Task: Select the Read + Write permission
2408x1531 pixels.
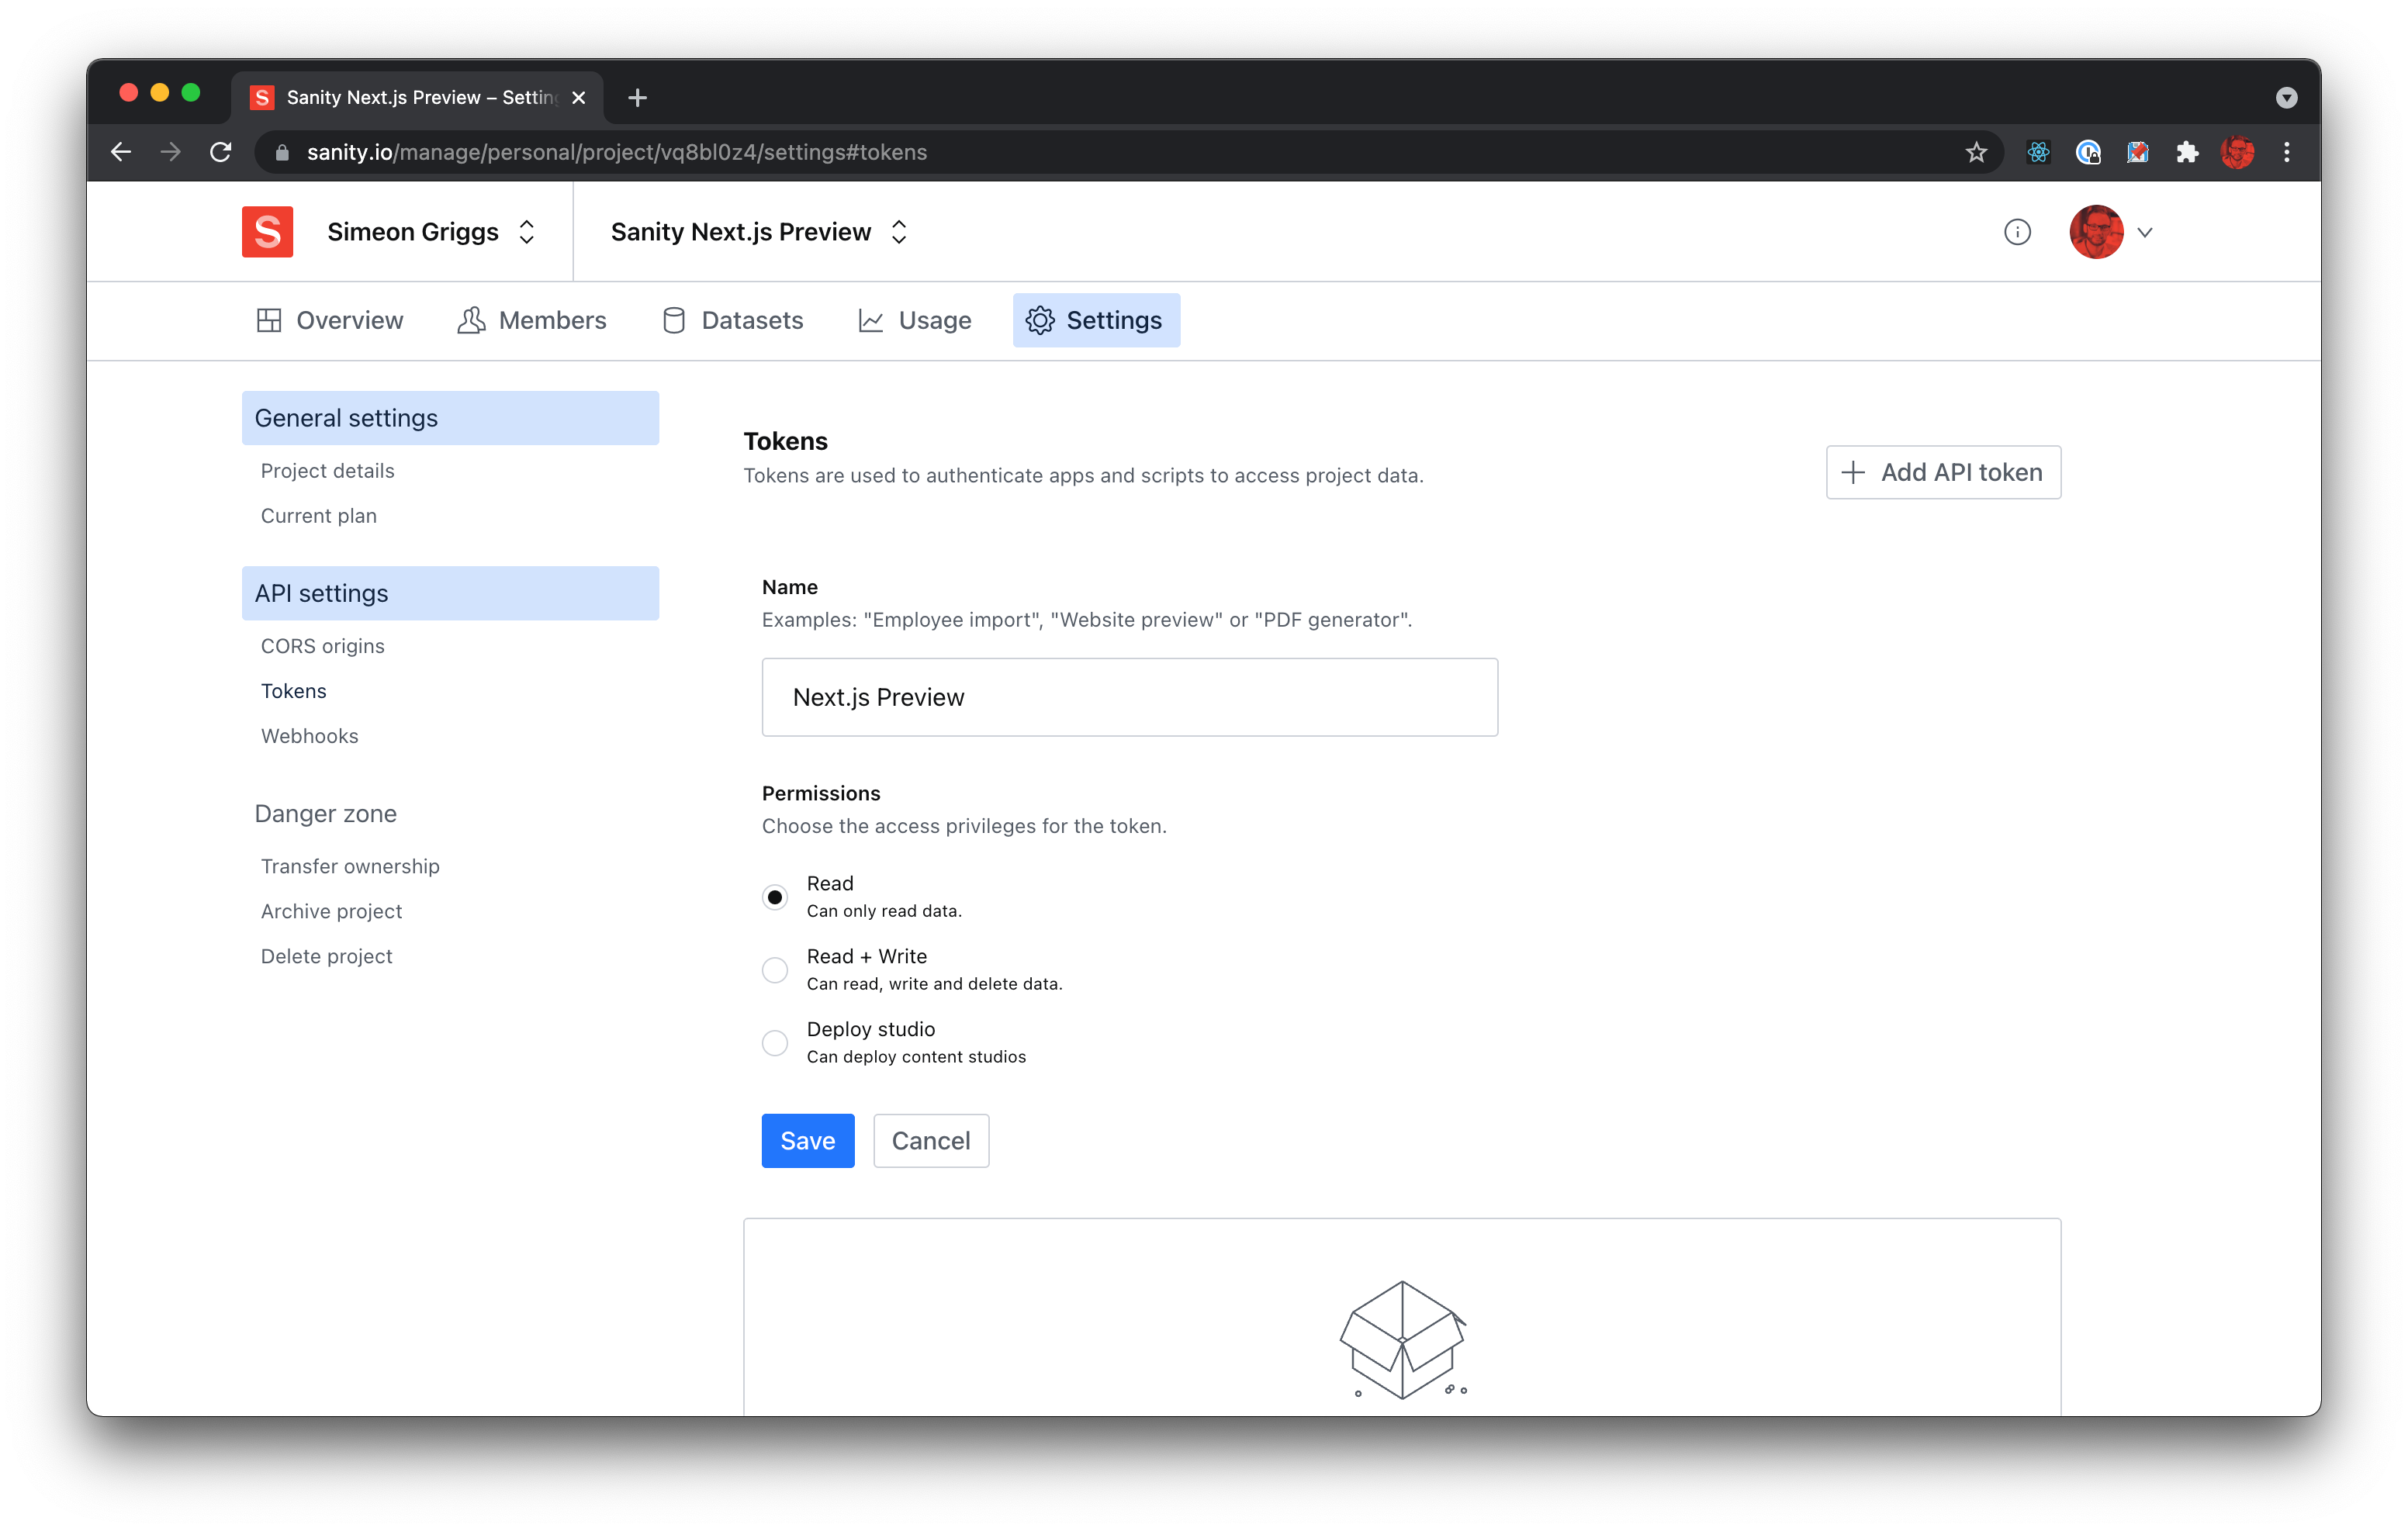Action: 775,970
